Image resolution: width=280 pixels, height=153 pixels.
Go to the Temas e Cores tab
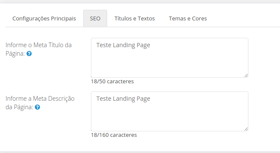click(x=188, y=19)
